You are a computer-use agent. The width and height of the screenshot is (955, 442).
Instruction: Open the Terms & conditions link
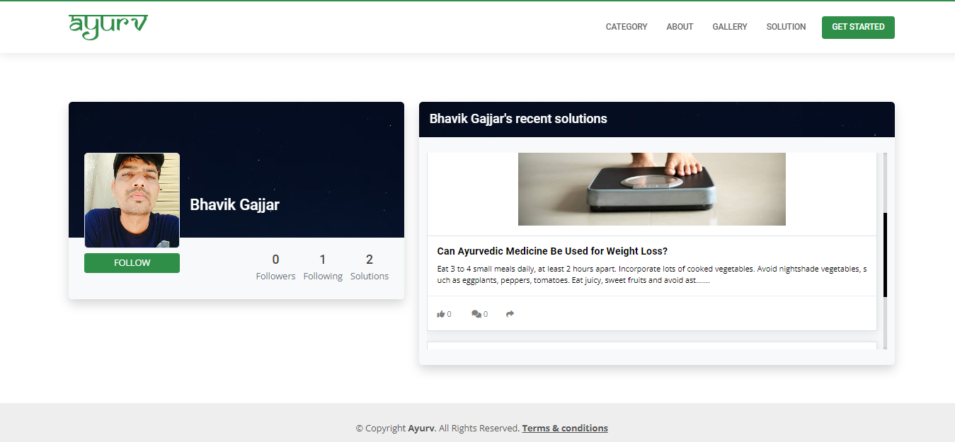click(565, 428)
